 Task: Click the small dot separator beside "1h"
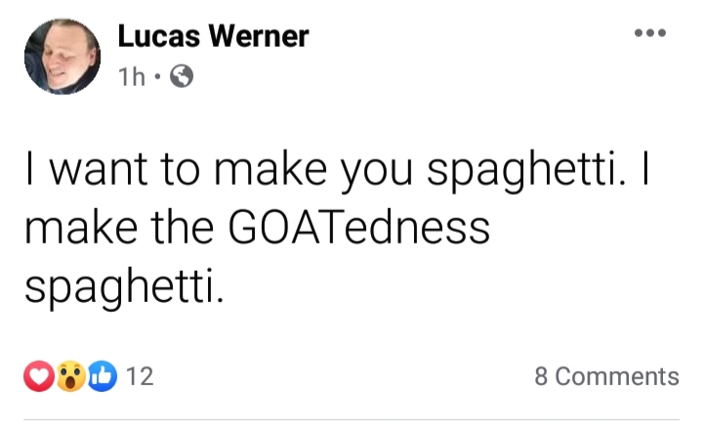[157, 77]
